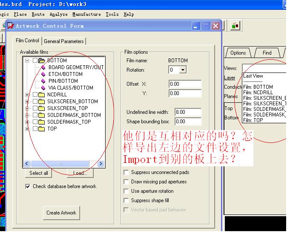Viewport: 287px width, 232px height.
Task: Click the Undefined line width field
Action: [x=188, y=112]
